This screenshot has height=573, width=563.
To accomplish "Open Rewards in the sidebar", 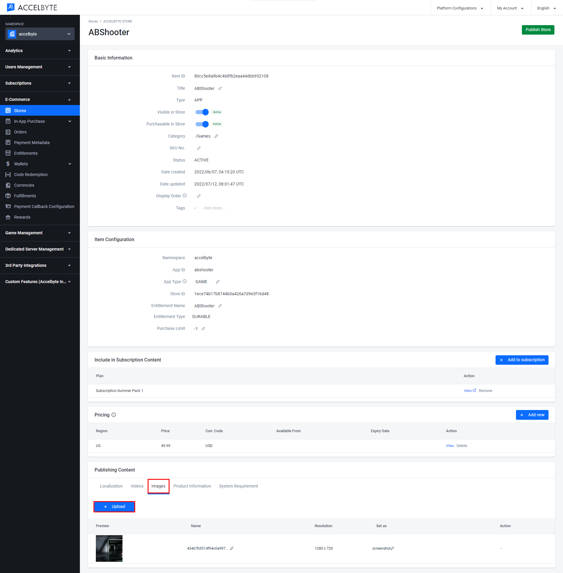I will (40, 217).
